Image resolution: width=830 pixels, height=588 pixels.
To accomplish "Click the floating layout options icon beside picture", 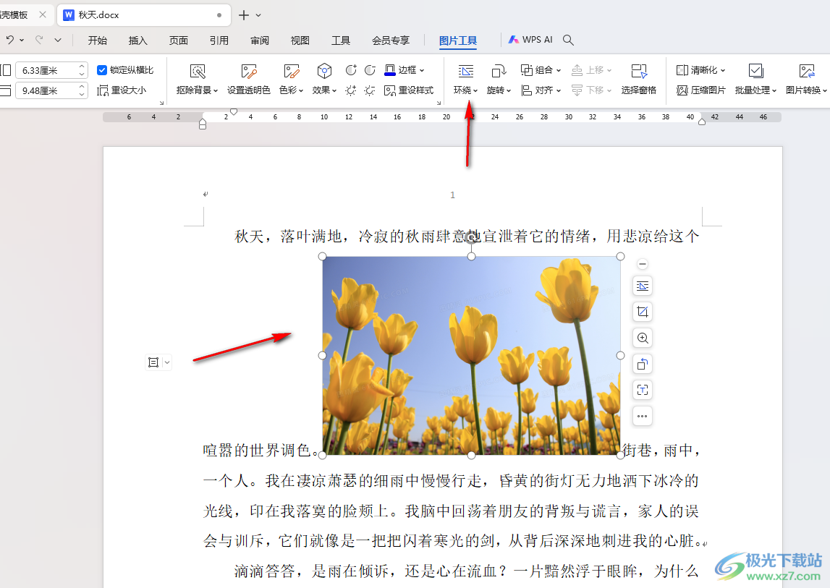I will tap(643, 286).
